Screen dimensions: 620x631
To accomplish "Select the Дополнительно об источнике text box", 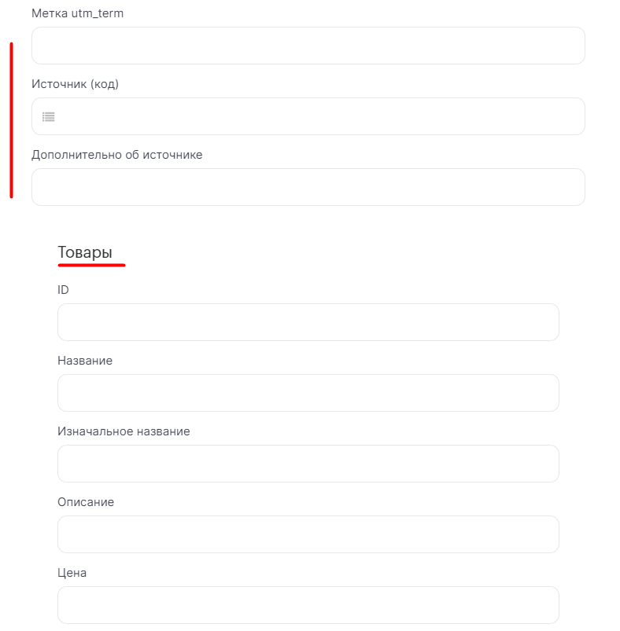I will (308, 187).
